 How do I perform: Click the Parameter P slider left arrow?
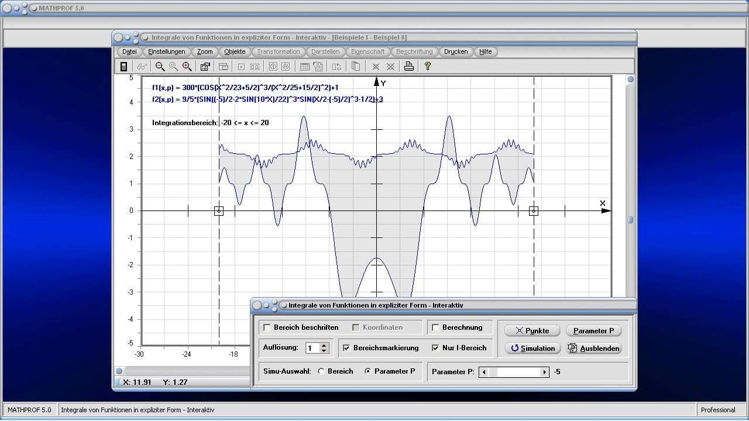(483, 372)
